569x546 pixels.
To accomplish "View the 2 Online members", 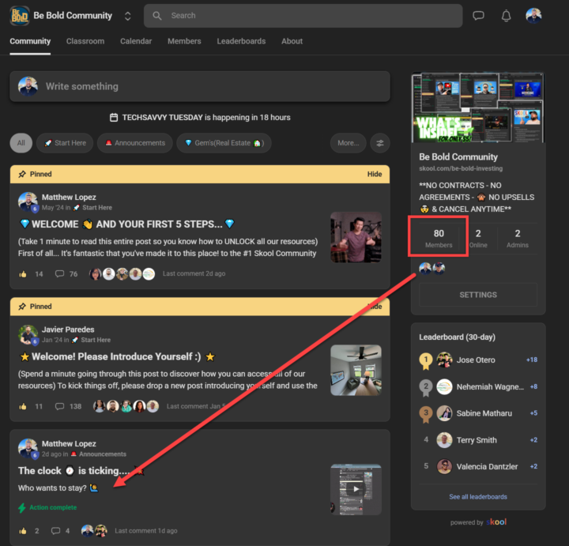I will [478, 238].
